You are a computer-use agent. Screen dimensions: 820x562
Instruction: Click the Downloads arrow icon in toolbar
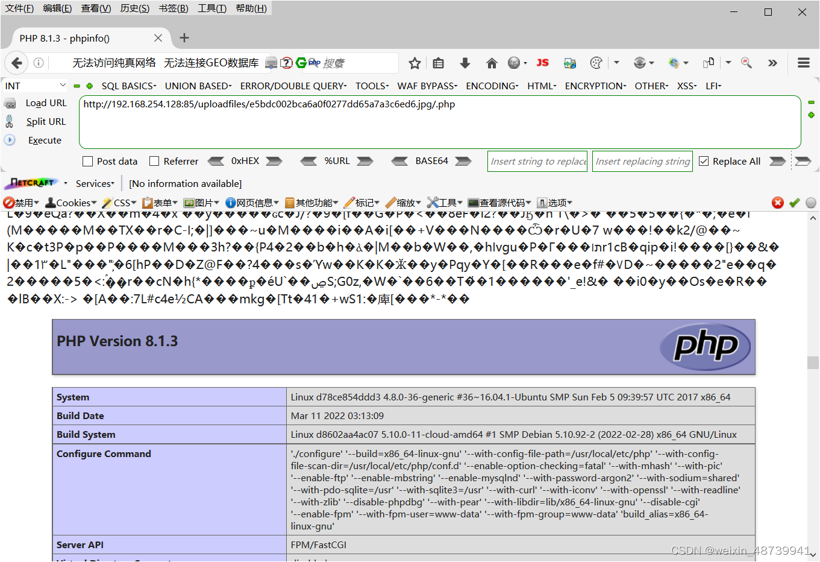click(465, 63)
